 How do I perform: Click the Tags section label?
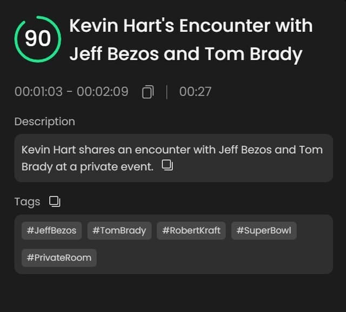point(27,202)
